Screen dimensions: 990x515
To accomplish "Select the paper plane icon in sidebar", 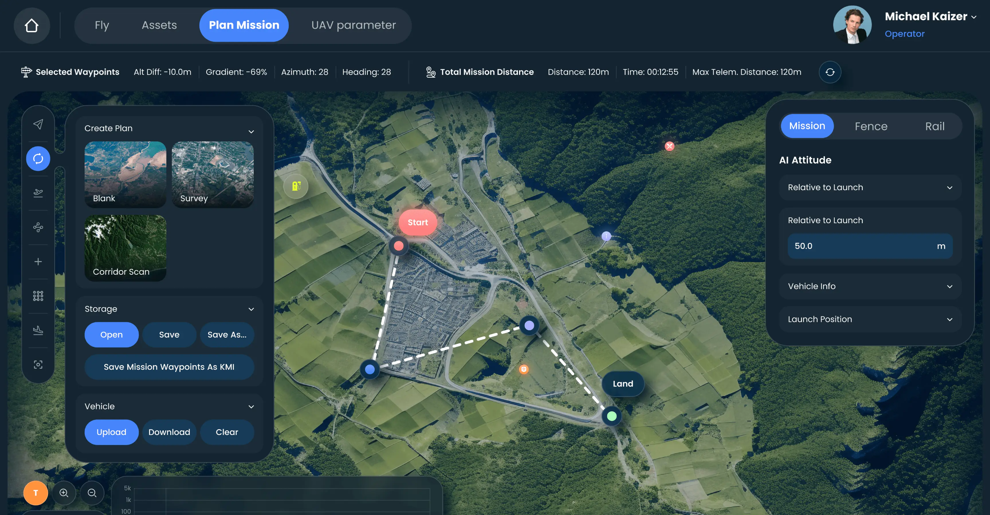I will [38, 124].
